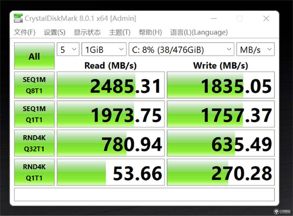This screenshot has height=216, width=293.
Task: Minimize the CrystalDiskMark window
Action: [214, 19]
